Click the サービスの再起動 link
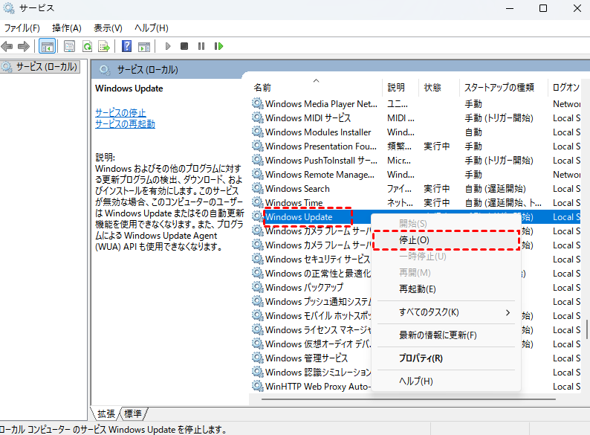 click(125, 124)
